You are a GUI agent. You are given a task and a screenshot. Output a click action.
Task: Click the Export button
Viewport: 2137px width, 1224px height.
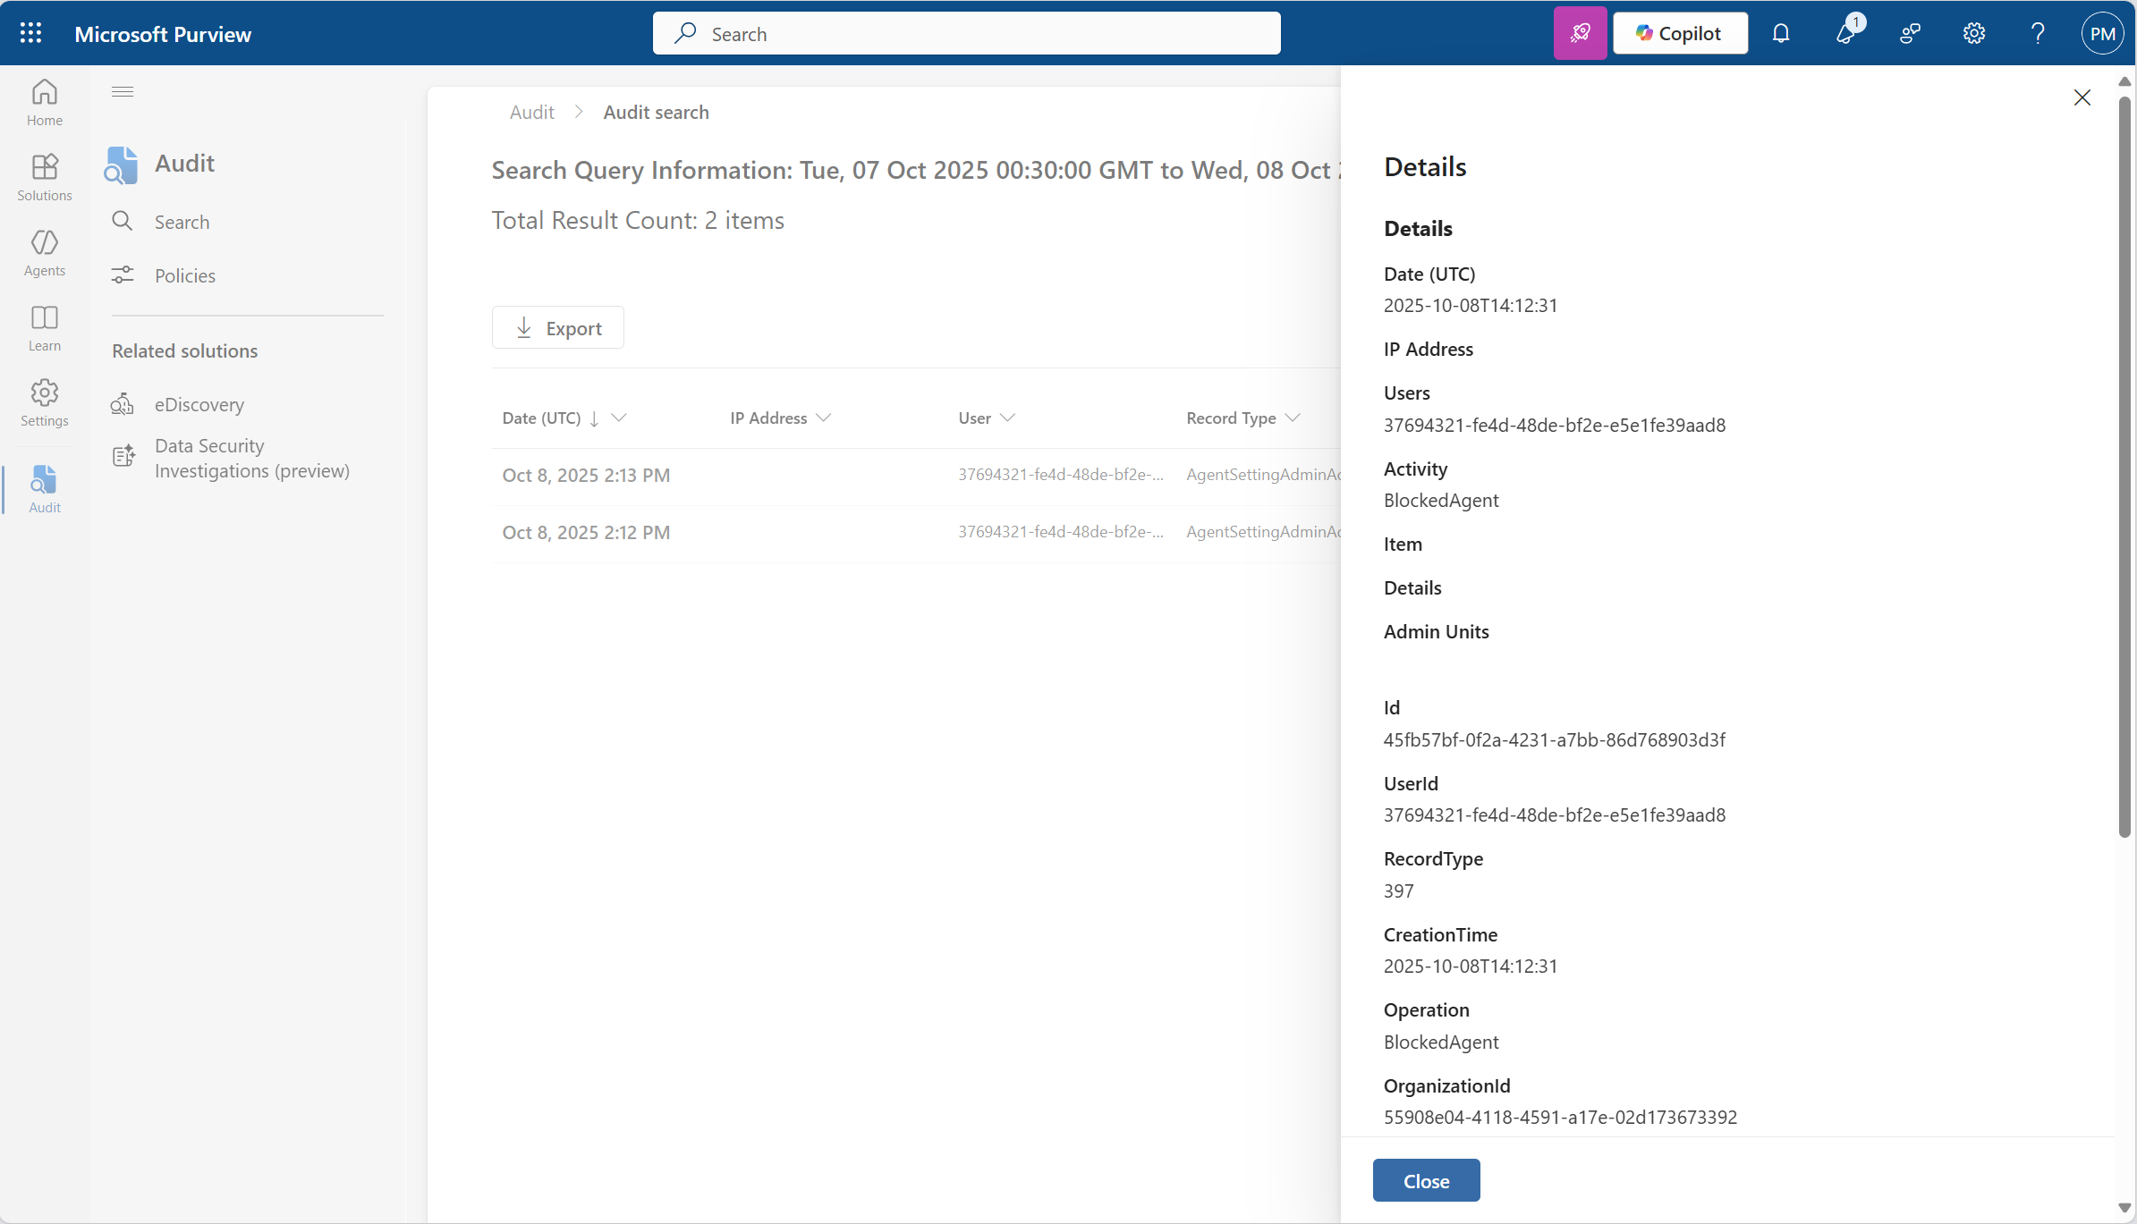(557, 328)
